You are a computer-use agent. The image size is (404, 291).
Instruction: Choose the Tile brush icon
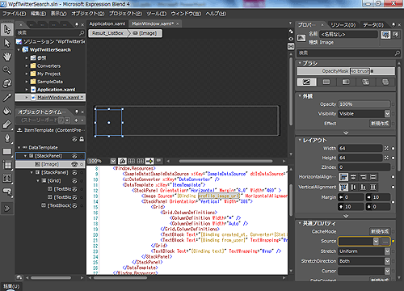[x=365, y=82]
